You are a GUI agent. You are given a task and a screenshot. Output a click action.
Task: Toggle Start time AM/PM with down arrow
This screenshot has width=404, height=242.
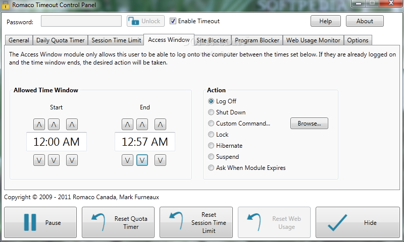click(x=72, y=160)
